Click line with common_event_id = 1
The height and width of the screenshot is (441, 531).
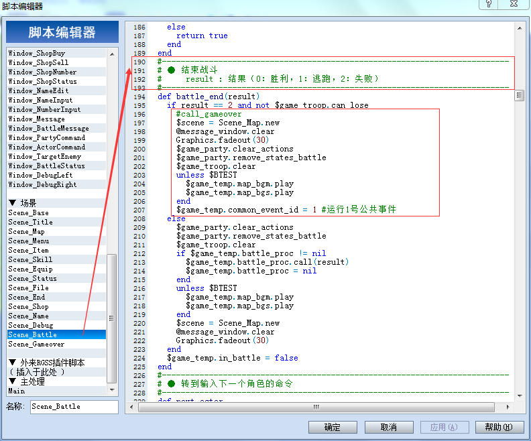click(x=286, y=210)
